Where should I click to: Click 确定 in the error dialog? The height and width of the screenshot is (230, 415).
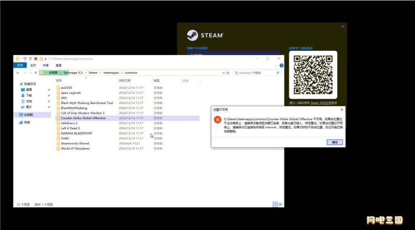334,142
